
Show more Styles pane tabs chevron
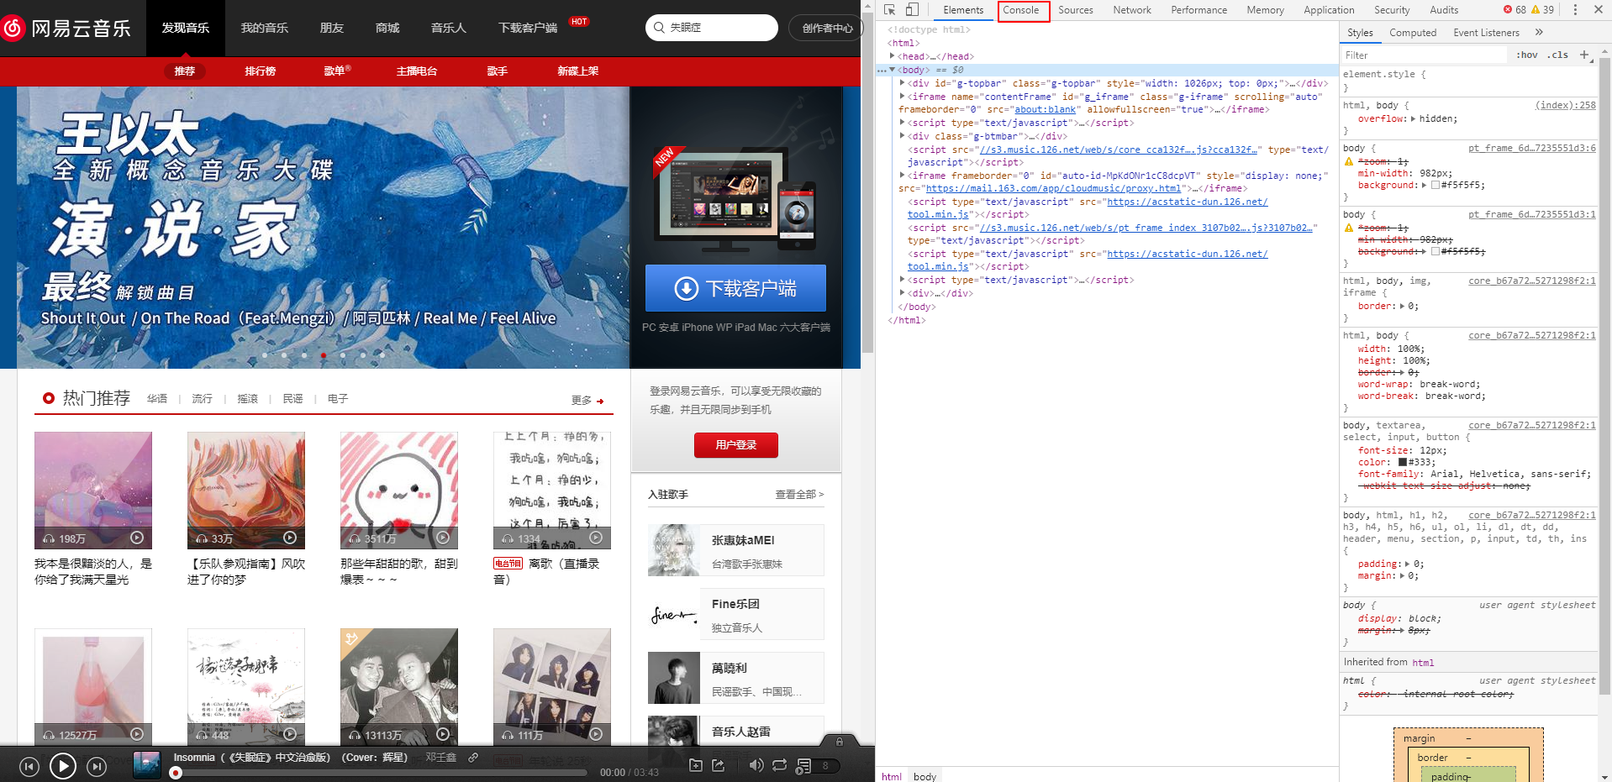pyautogui.click(x=1539, y=33)
